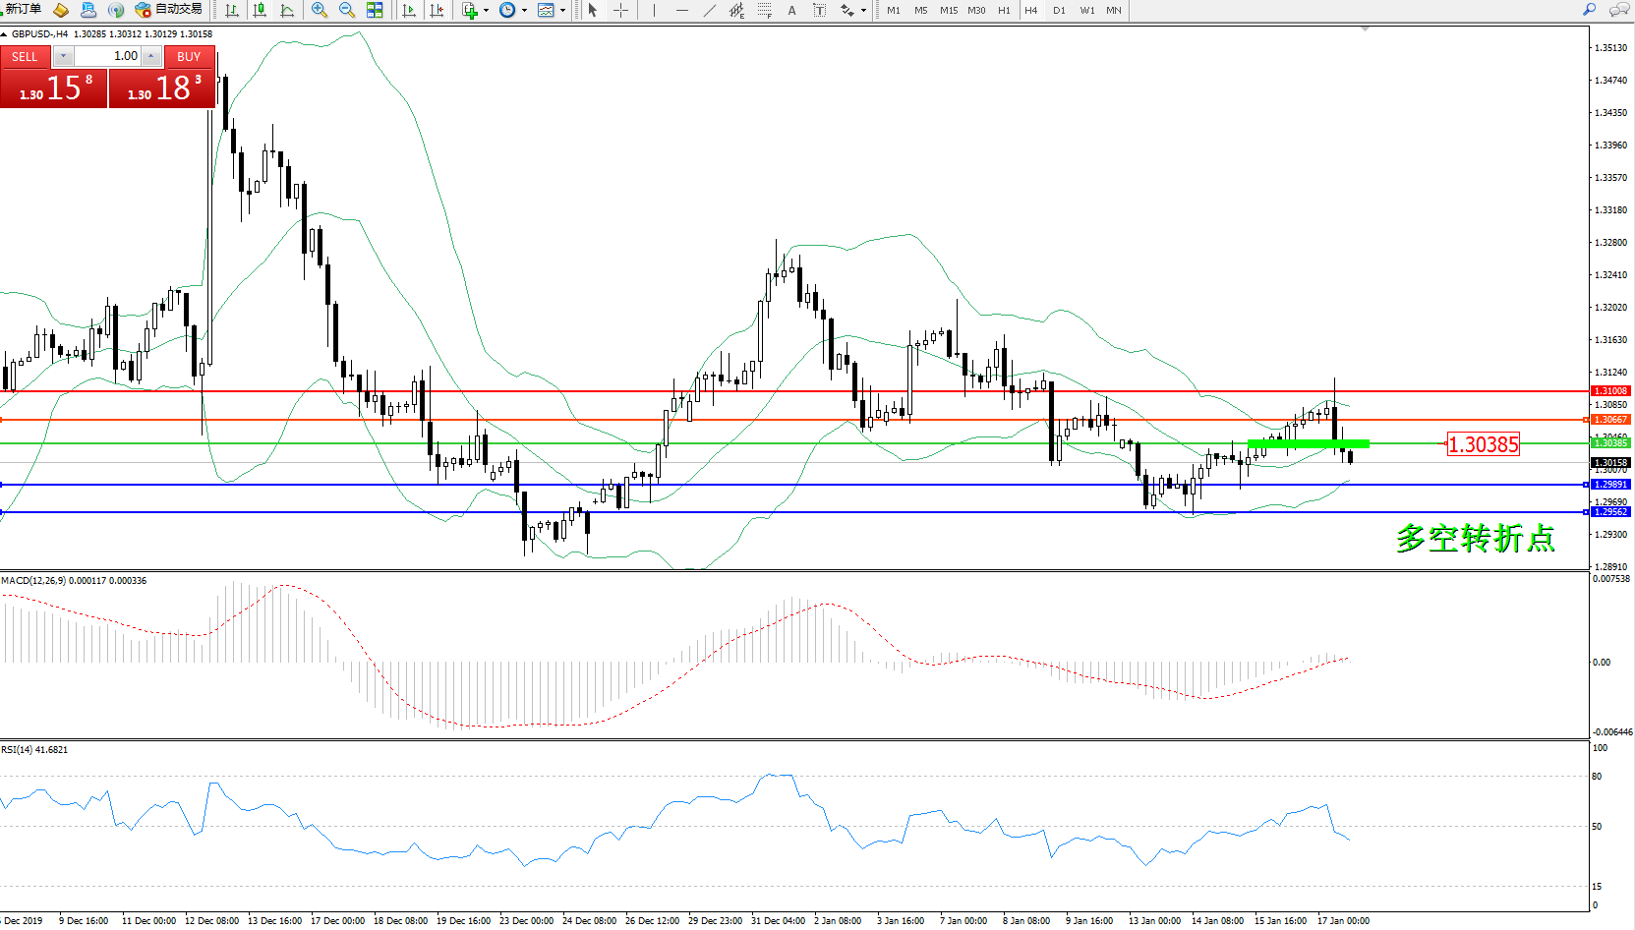Toggle the chart auto-scroll button
Viewport: 1635px width, 930px height.
tap(409, 10)
